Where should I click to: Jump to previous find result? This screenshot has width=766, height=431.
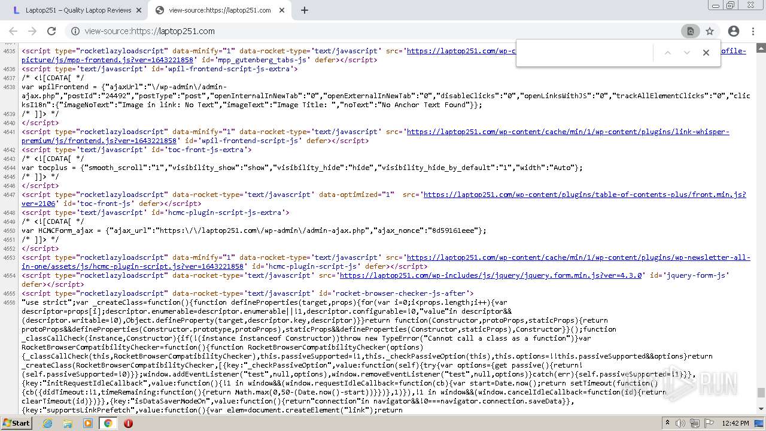(668, 53)
